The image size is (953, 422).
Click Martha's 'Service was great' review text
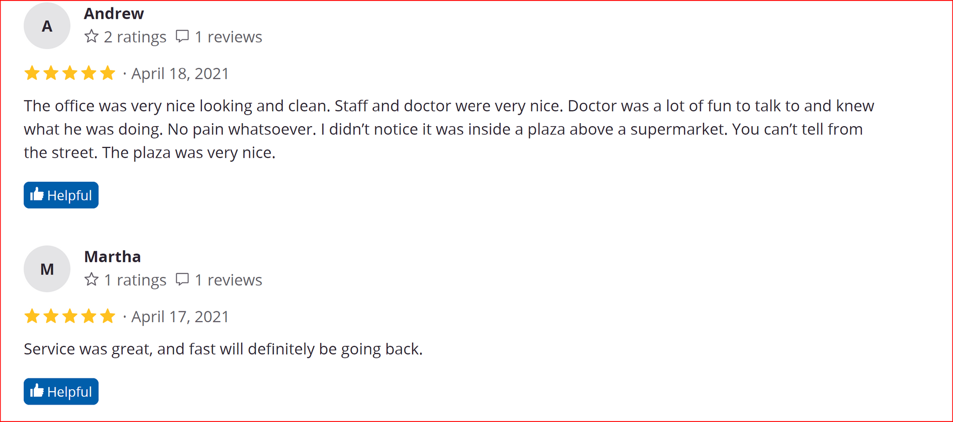pyautogui.click(x=223, y=349)
